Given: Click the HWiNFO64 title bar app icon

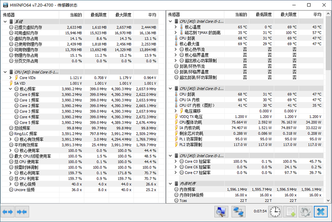Looking at the screenshot, I should click(x=5, y=5).
